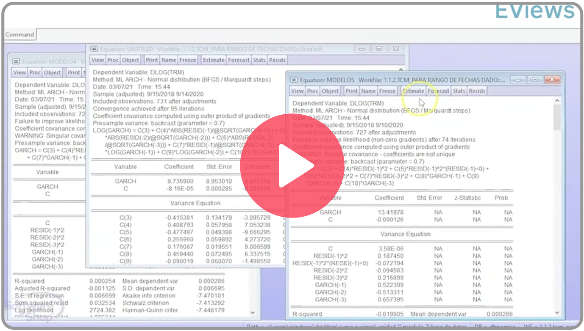Click Print in the MODELO5 window
This screenshot has height=331, width=584.
tap(351, 91)
